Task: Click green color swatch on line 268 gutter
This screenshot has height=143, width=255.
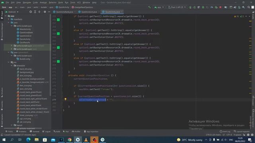Action: [58, 62]
